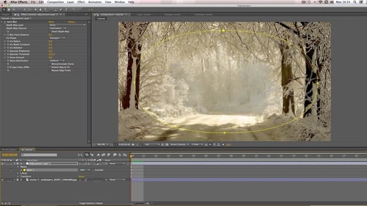Toggle the Shy layers switch icon
Image resolution: width=367 pixels, height=206 pixels.
98,154
